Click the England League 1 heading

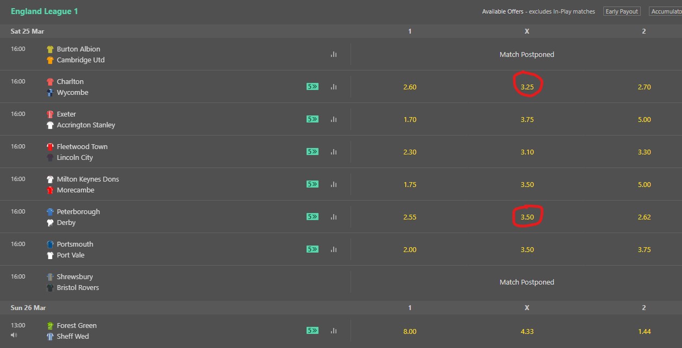pos(44,11)
